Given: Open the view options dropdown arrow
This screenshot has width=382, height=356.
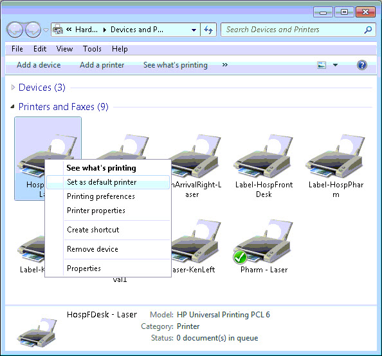Looking at the screenshot, I should tap(335, 65).
